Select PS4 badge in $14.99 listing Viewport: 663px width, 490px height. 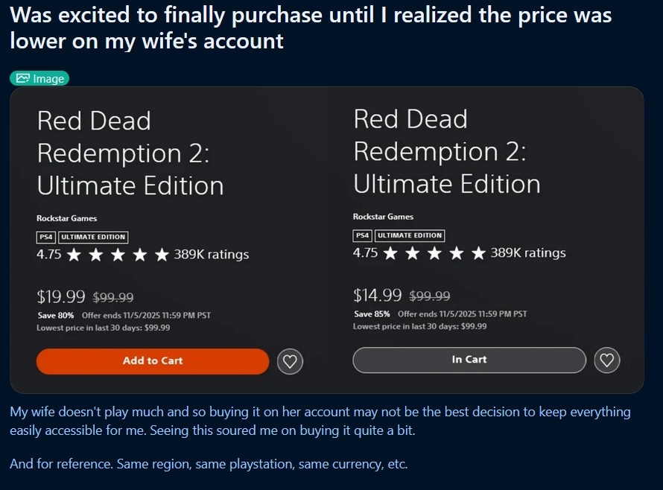pyautogui.click(x=363, y=235)
